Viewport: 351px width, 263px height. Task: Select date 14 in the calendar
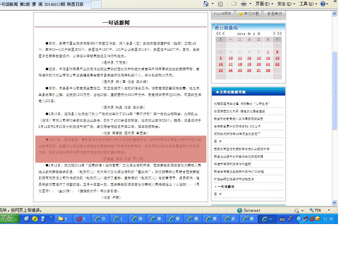coord(268,58)
